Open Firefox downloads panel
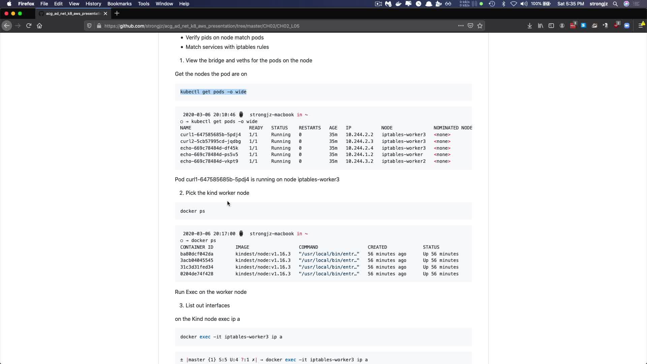The height and width of the screenshot is (364, 647). pyautogui.click(x=530, y=26)
